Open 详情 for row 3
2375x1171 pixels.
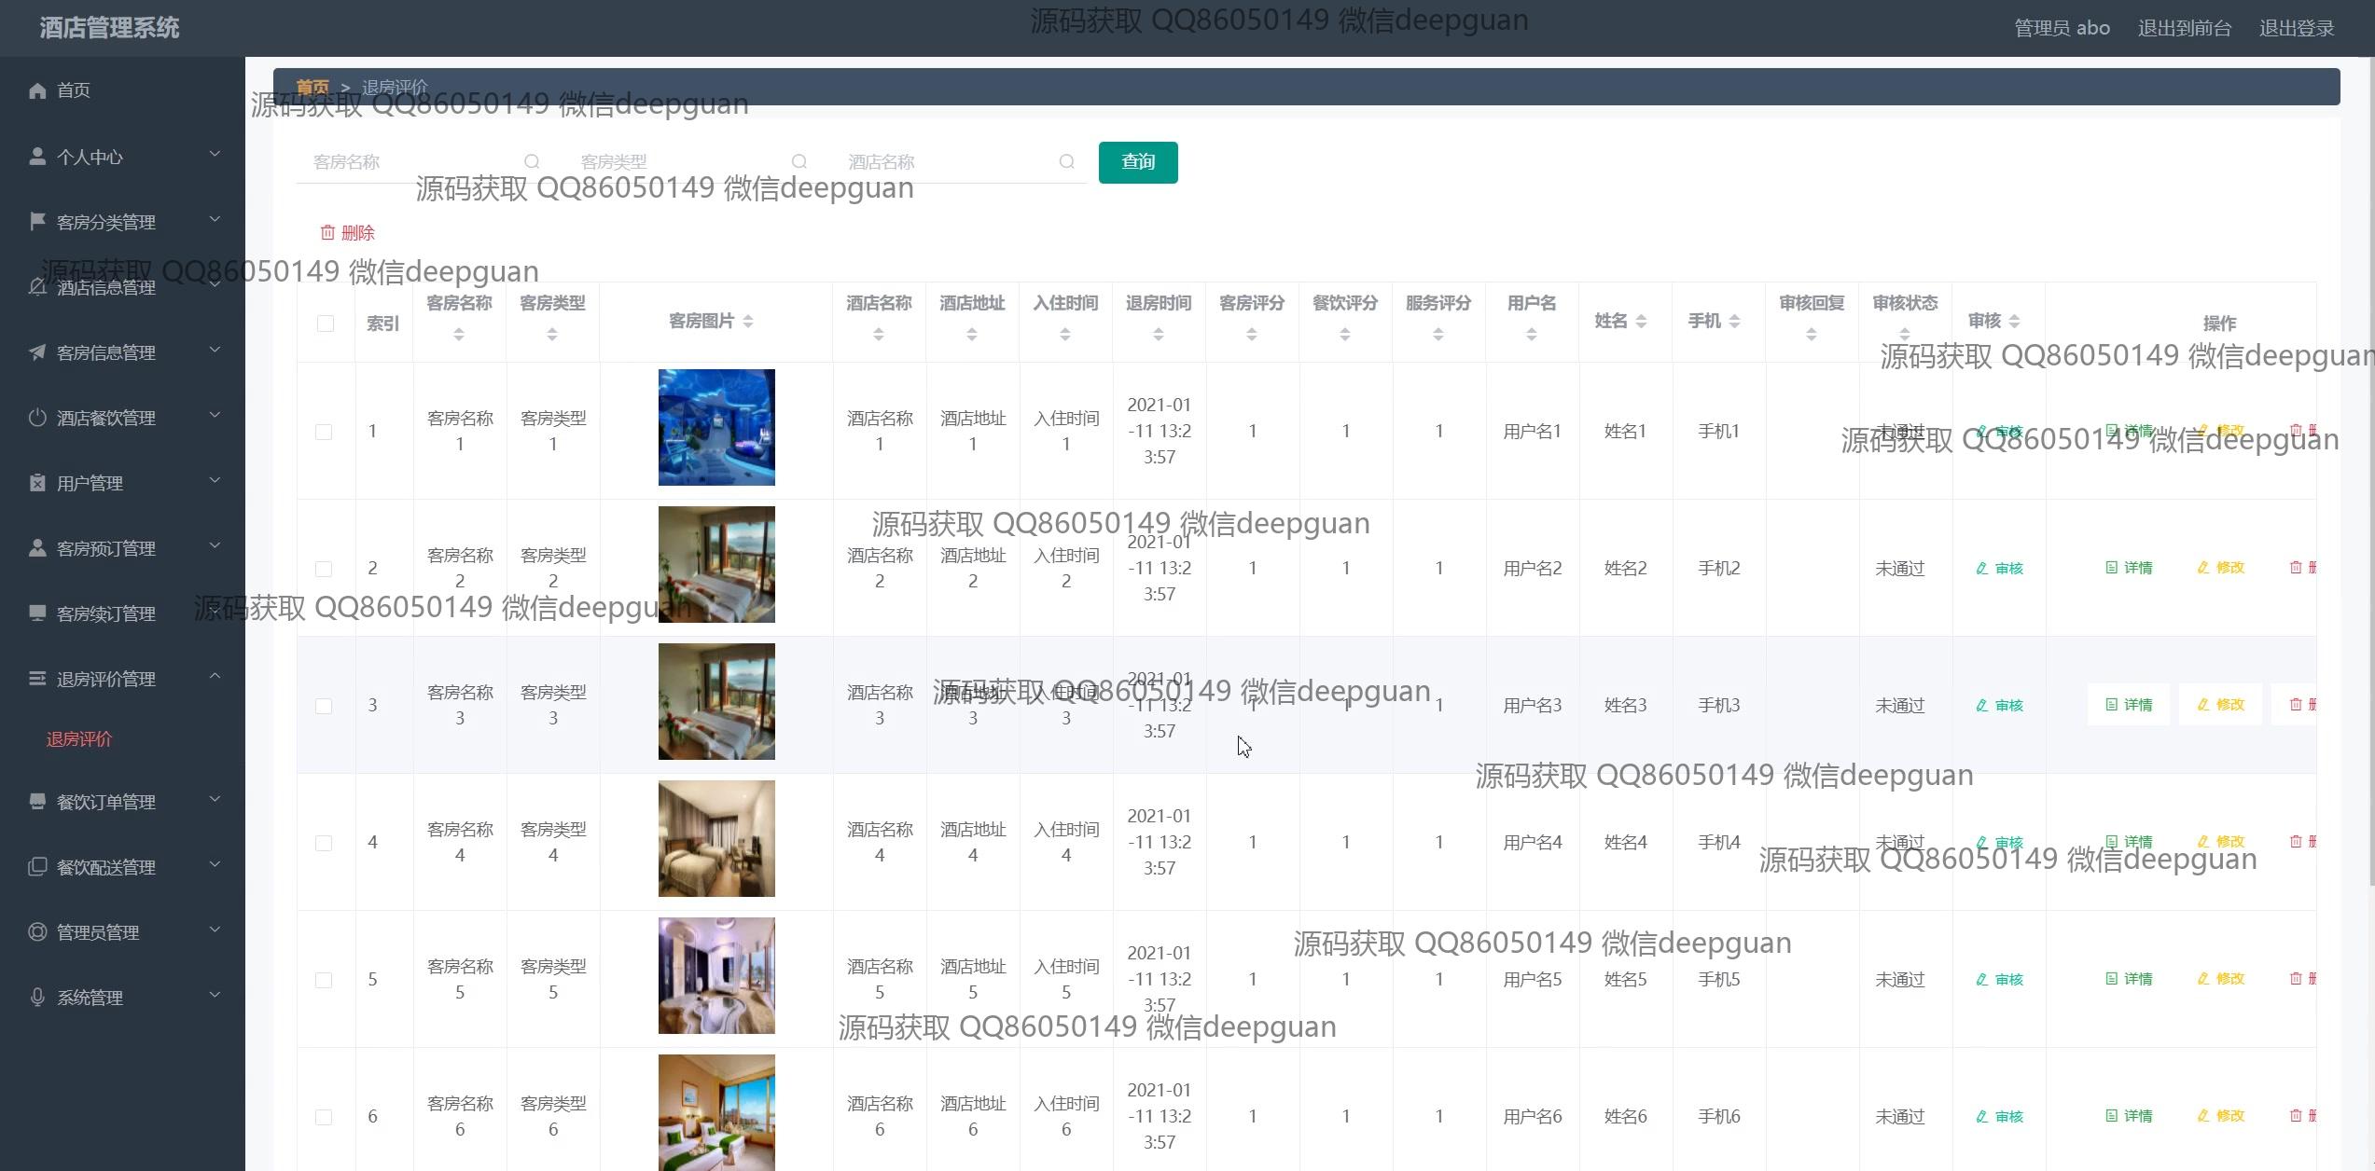(2129, 705)
